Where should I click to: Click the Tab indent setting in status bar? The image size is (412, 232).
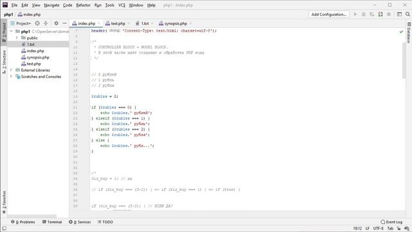tap(390, 228)
